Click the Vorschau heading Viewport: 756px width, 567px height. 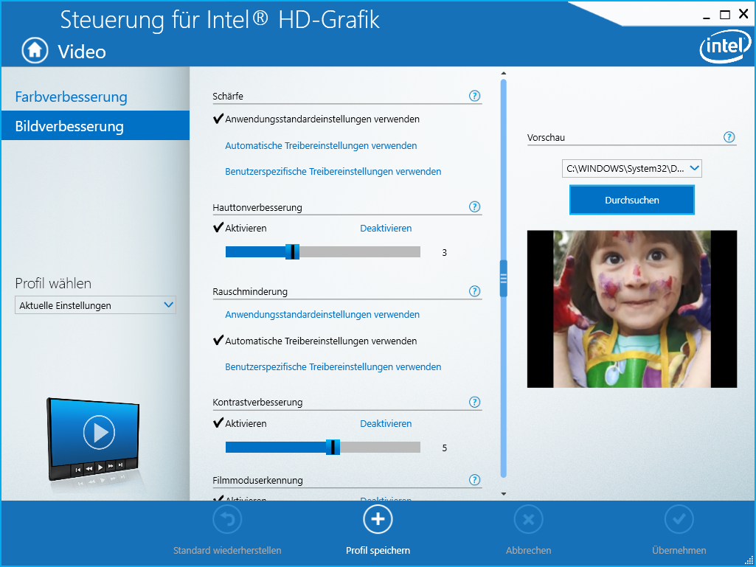tap(546, 137)
